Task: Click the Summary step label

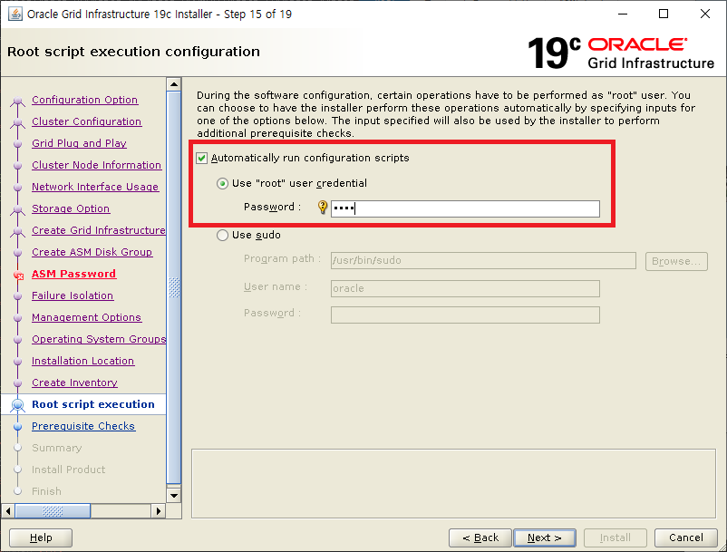Action: [56, 448]
